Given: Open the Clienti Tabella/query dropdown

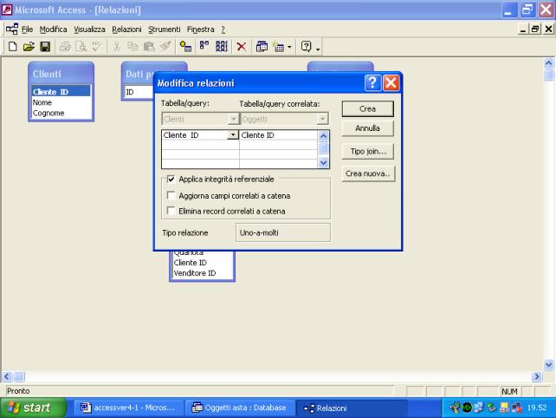Looking at the screenshot, I should coord(233,119).
